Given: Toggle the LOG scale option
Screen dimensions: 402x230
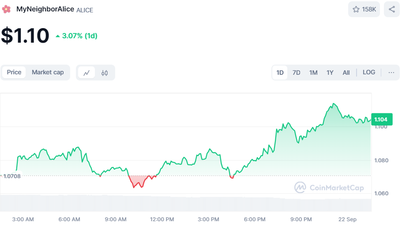Looking at the screenshot, I should pos(369,72).
